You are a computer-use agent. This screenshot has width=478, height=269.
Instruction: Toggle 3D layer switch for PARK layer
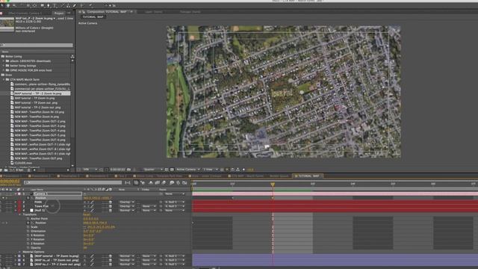[111, 202]
